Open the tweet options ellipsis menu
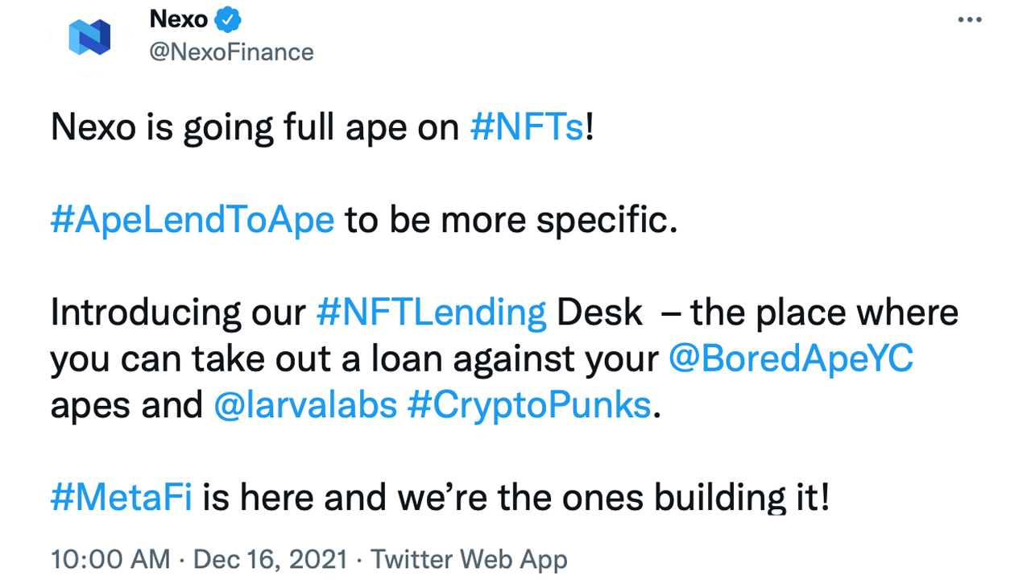1031x580 pixels. 970,19
